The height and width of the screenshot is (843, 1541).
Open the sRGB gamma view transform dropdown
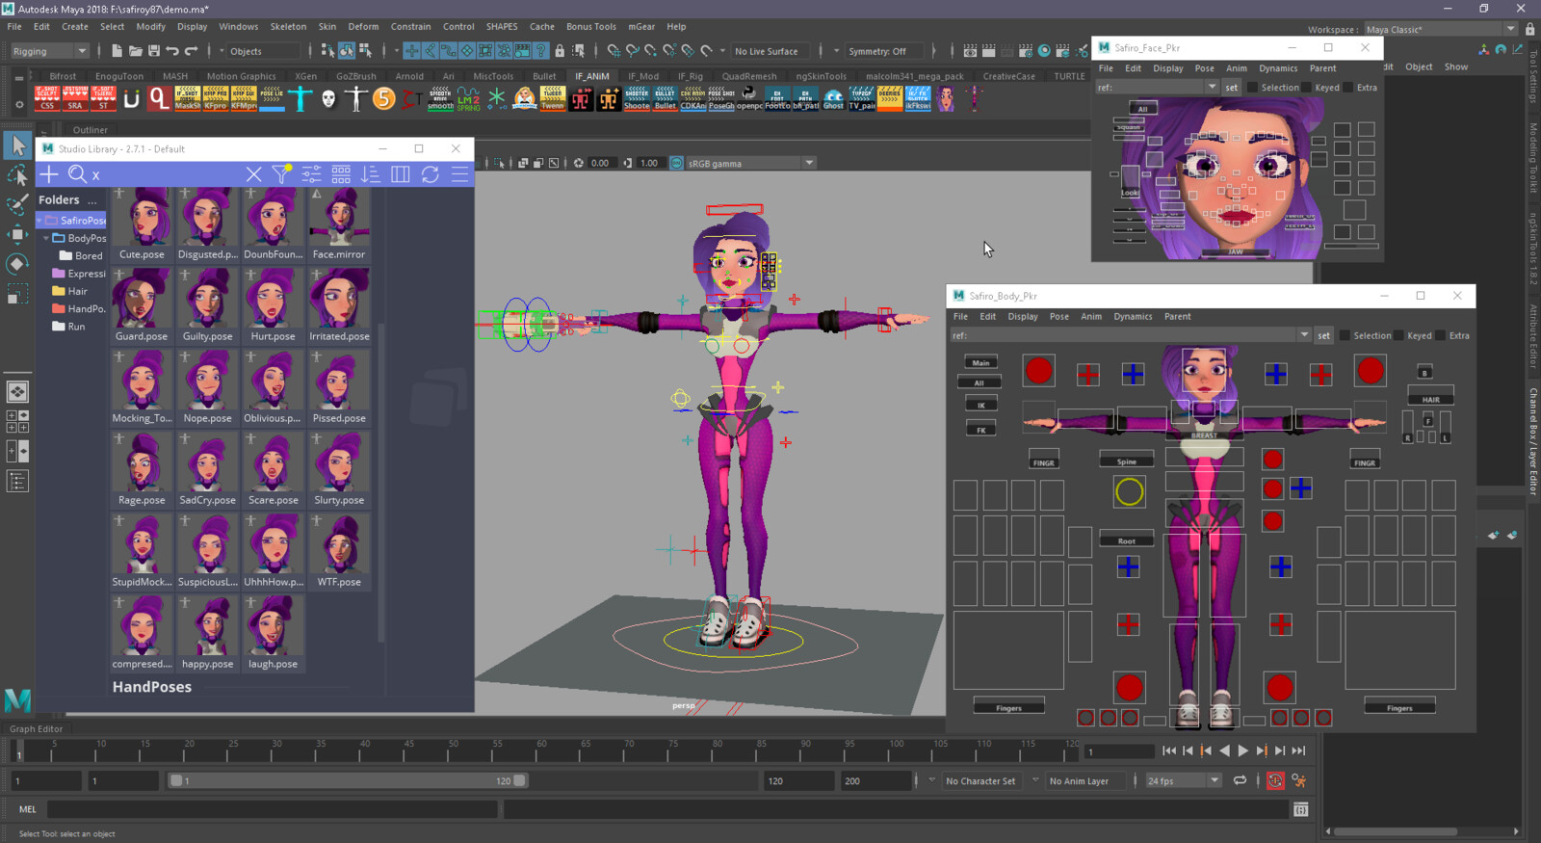click(x=750, y=163)
